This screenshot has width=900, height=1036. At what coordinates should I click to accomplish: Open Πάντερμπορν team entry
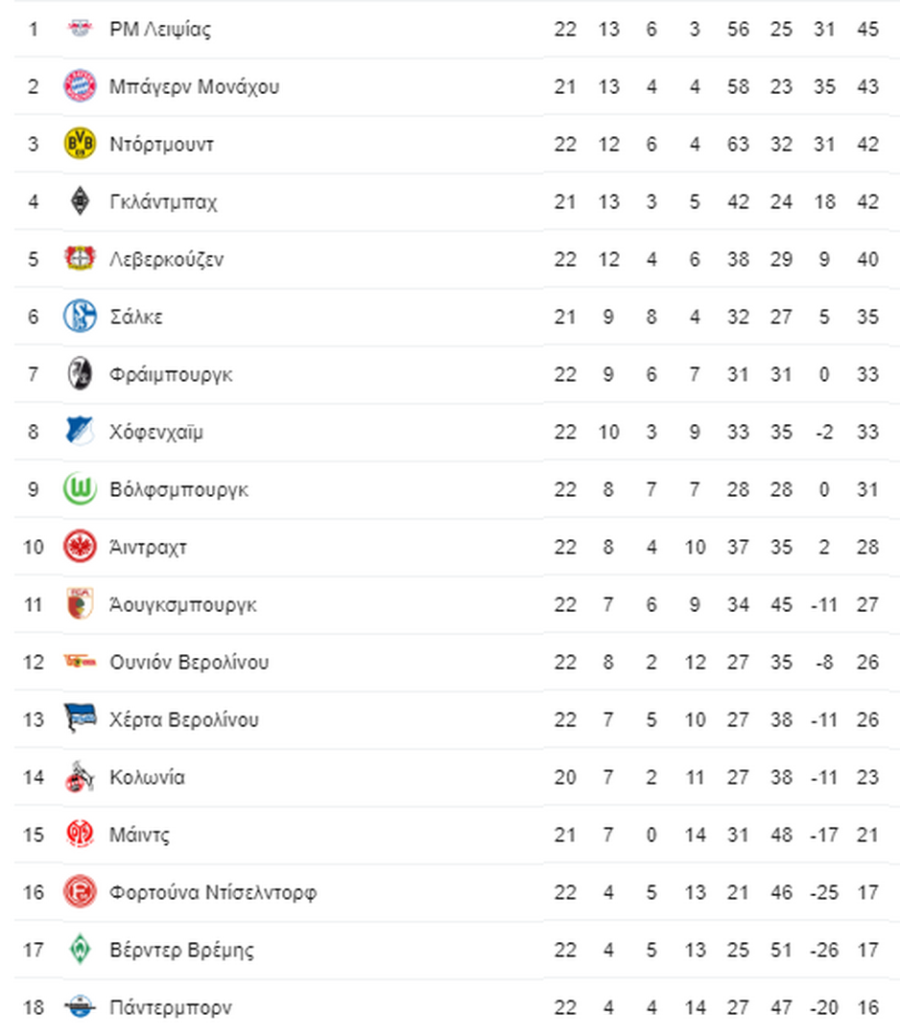(x=171, y=1007)
